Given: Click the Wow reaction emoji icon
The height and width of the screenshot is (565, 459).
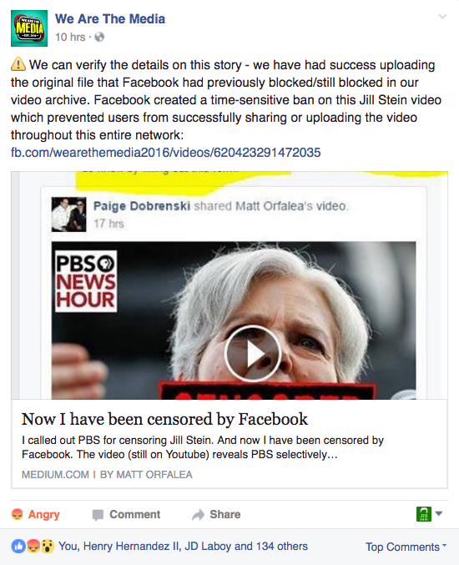Looking at the screenshot, I should [x=48, y=547].
